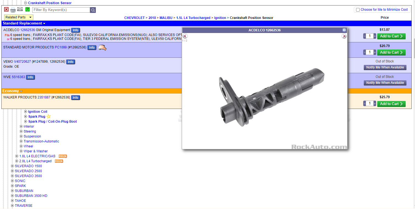Click the crankshaft sensor product image
The image size is (415, 209).
coord(272,98)
